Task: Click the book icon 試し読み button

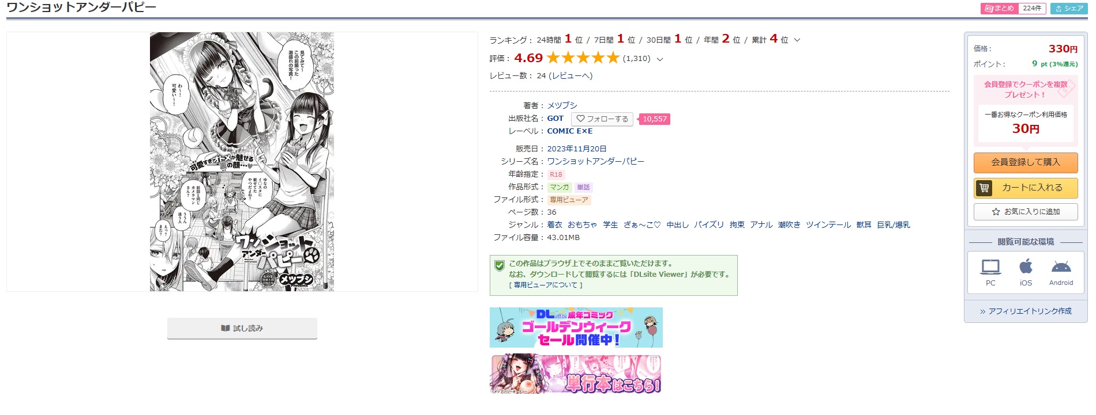Action: click(x=242, y=328)
